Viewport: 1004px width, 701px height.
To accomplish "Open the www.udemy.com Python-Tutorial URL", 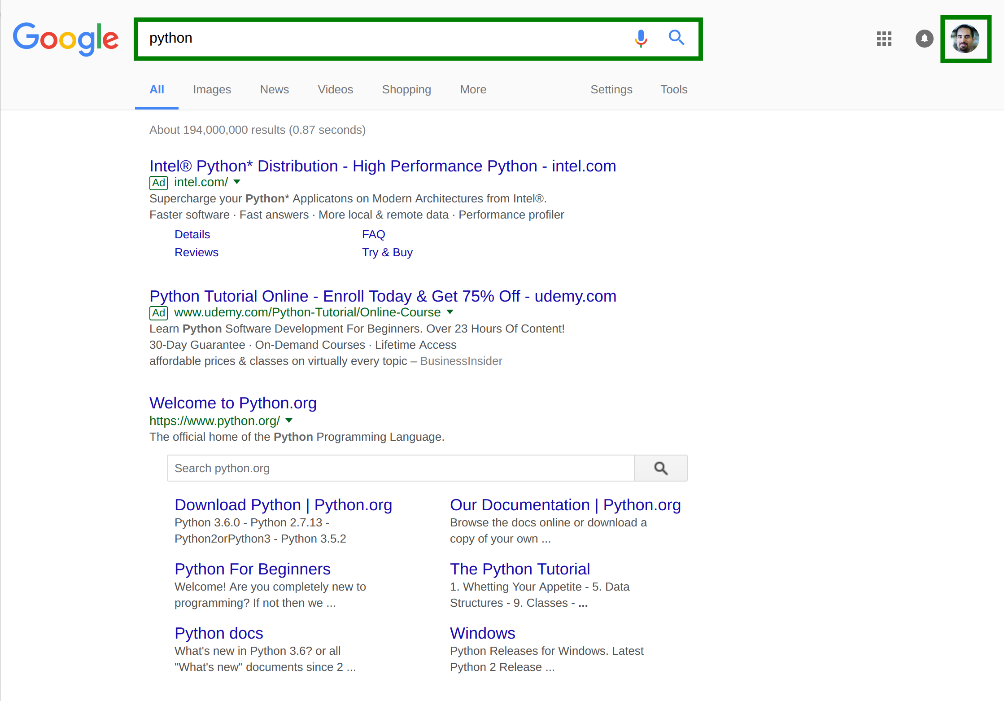I will tap(307, 312).
